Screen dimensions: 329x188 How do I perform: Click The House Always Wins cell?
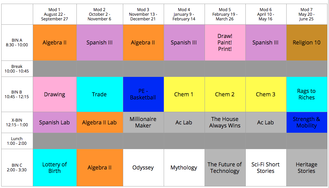coord(225,123)
